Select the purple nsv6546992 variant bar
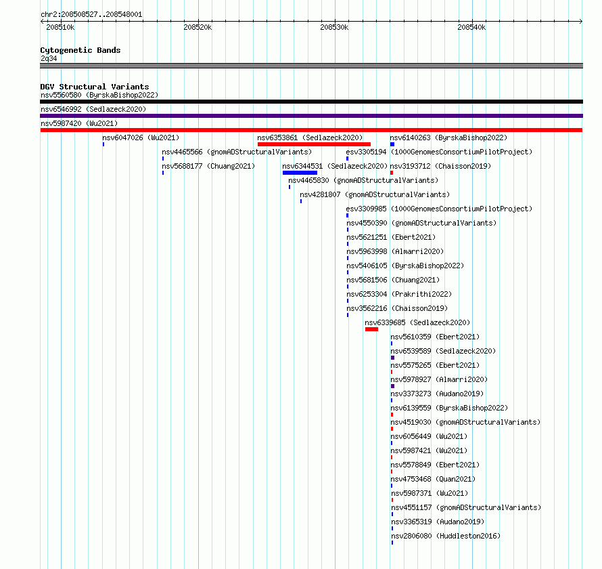 click(x=311, y=116)
